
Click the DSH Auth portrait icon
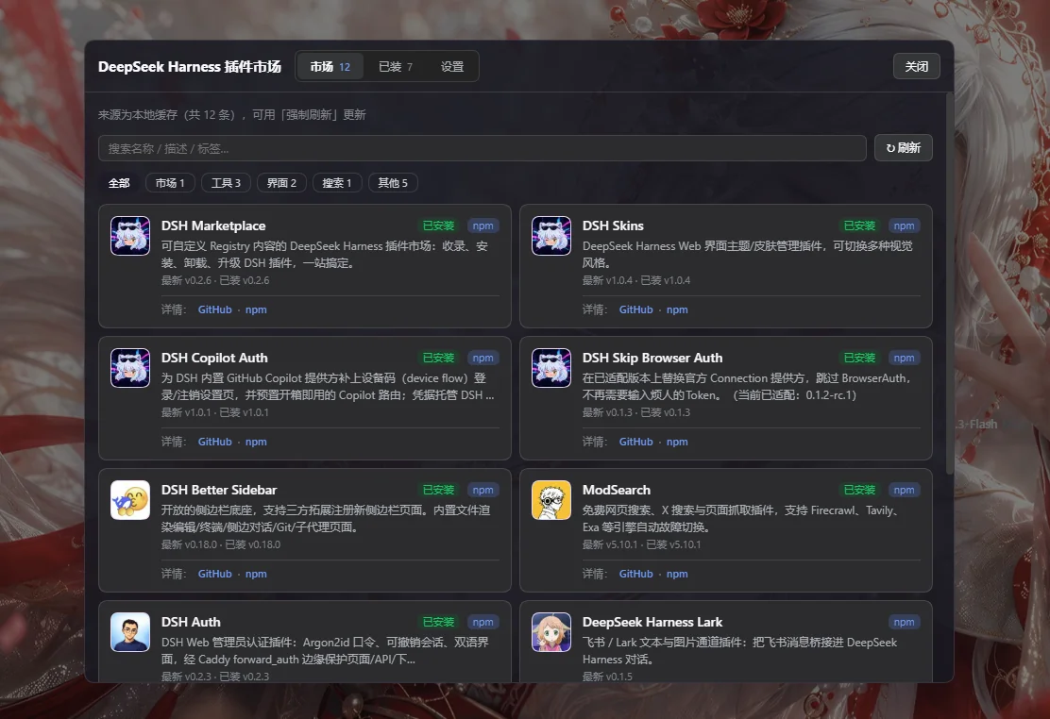tap(130, 632)
